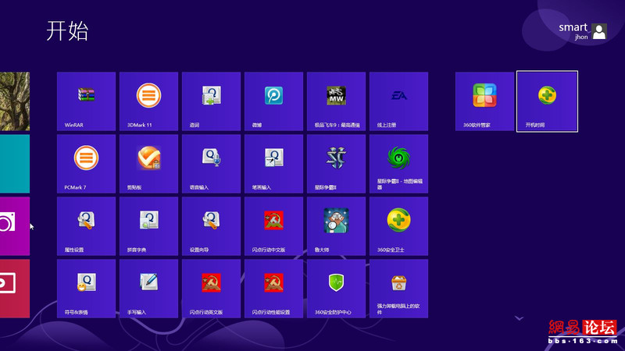Launch the 星际争霸II StarCraft game tile
This screenshot has width=625, height=351.
click(x=336, y=164)
